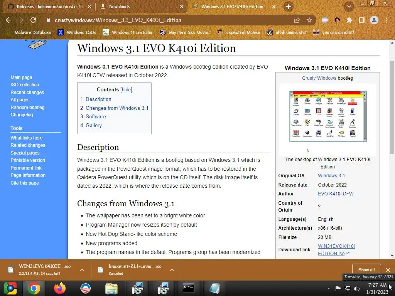Expand options for WIN31EVOK410IE iso download

[x=82, y=270]
